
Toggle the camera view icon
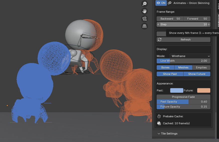(144, 19)
